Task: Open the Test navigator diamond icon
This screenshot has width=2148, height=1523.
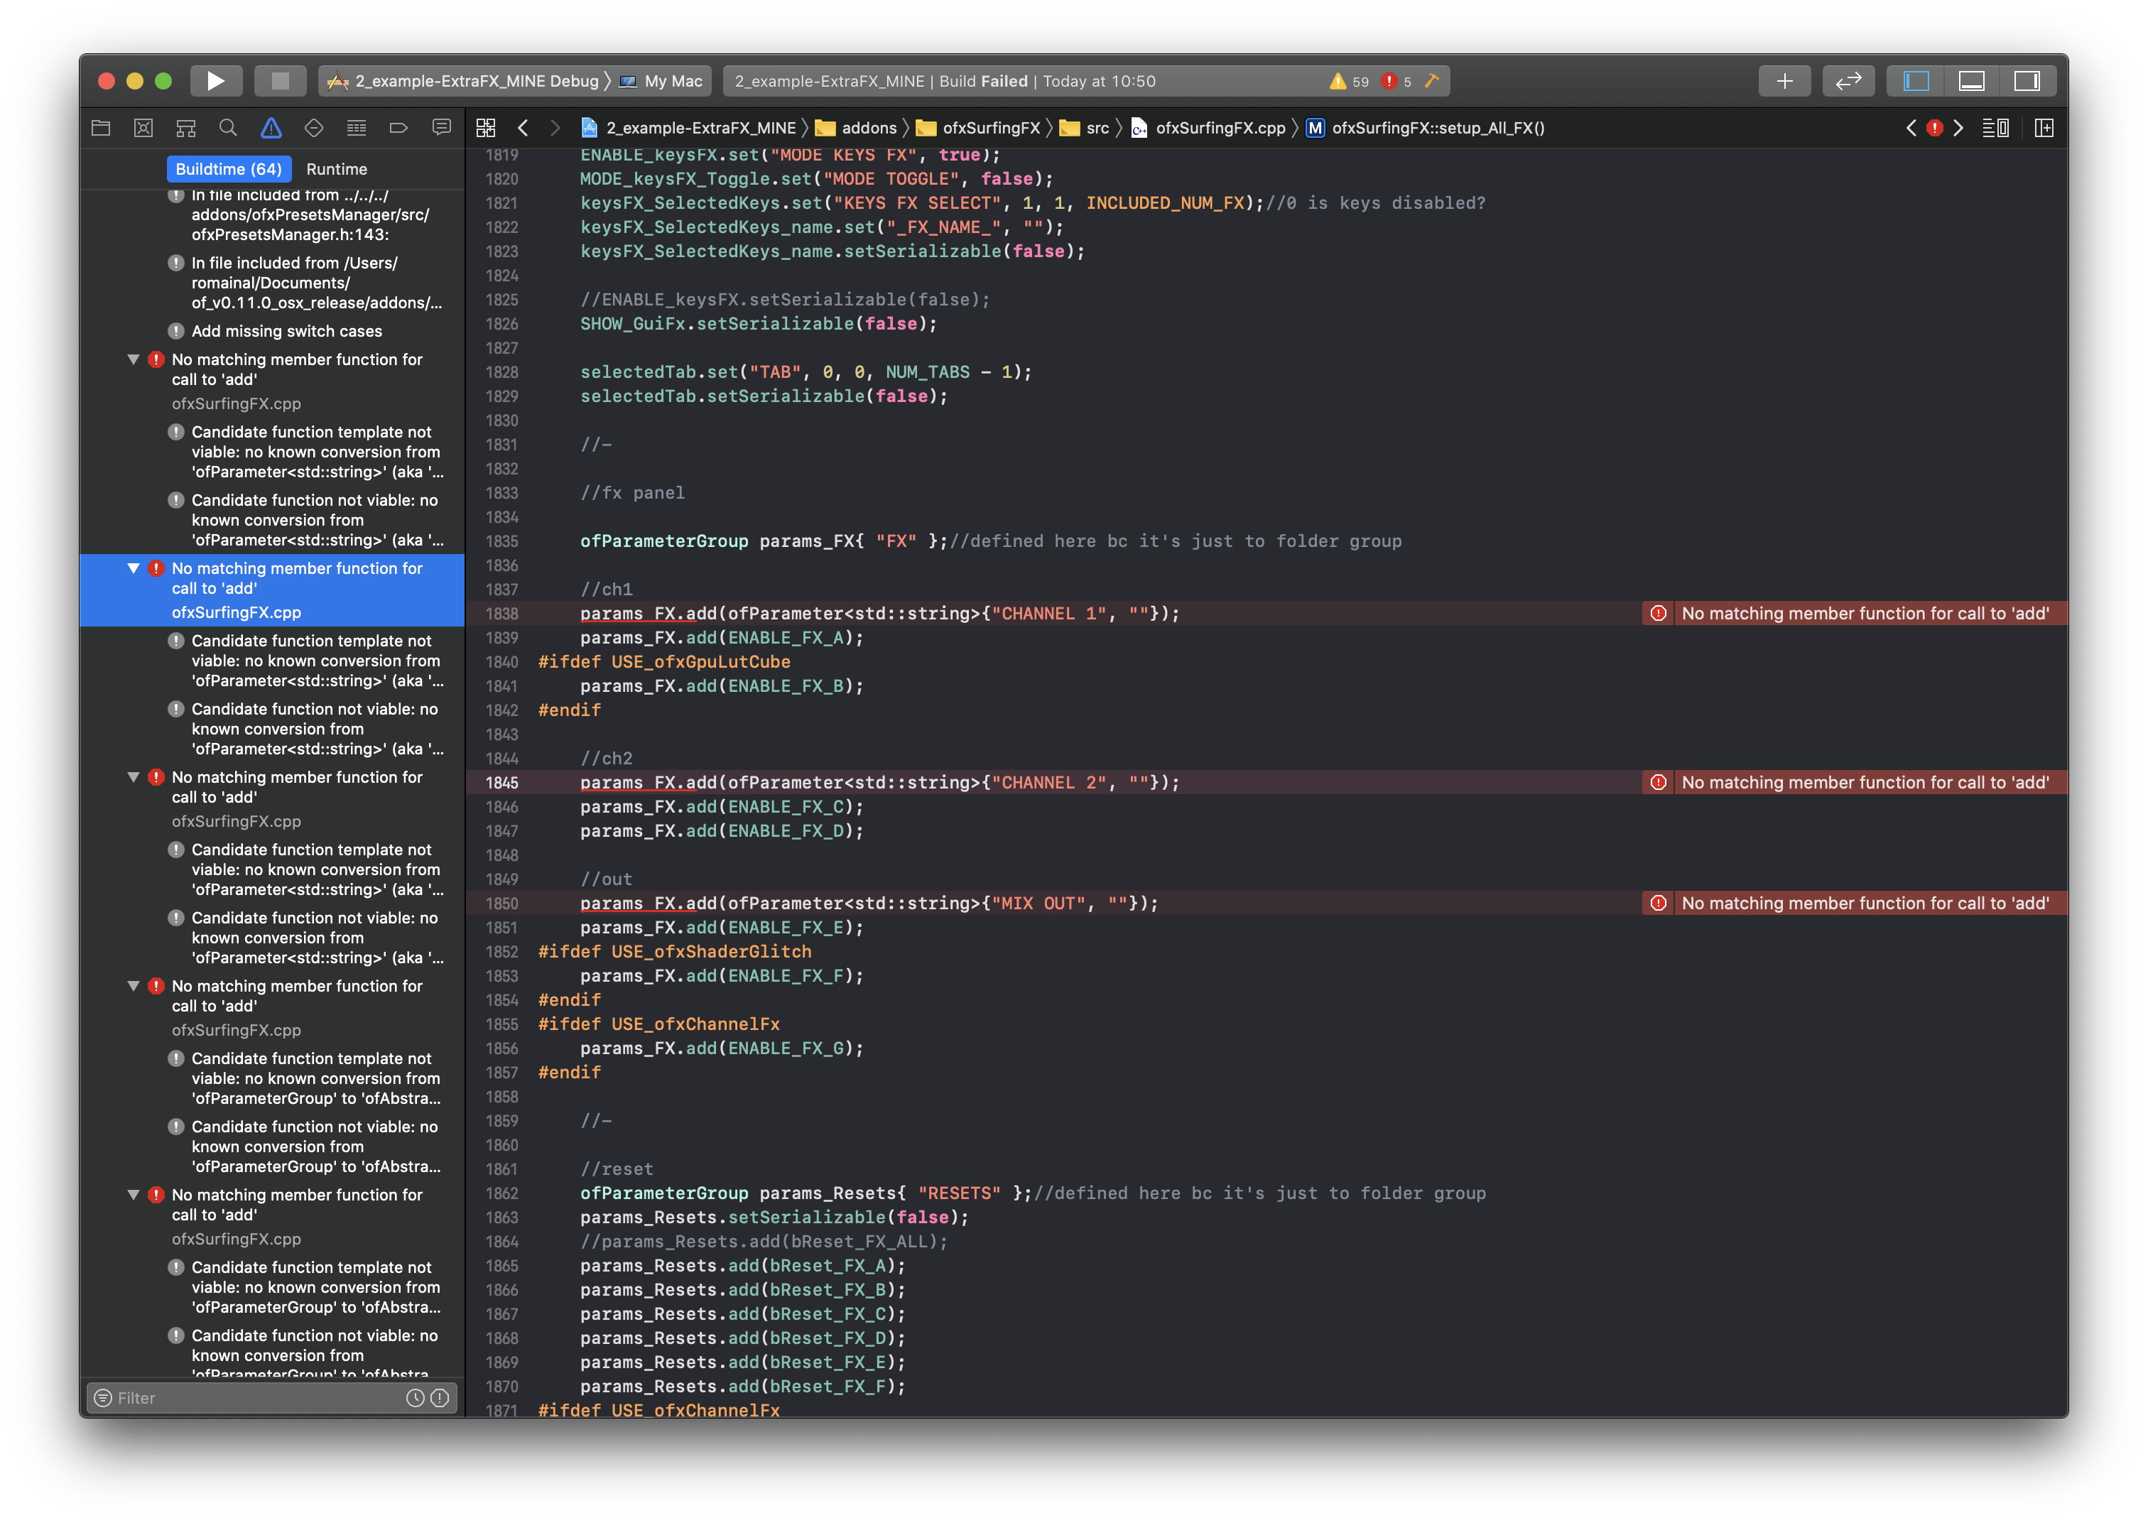Action: point(313,128)
